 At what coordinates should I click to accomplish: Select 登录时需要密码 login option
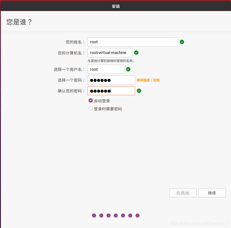(x=90, y=109)
